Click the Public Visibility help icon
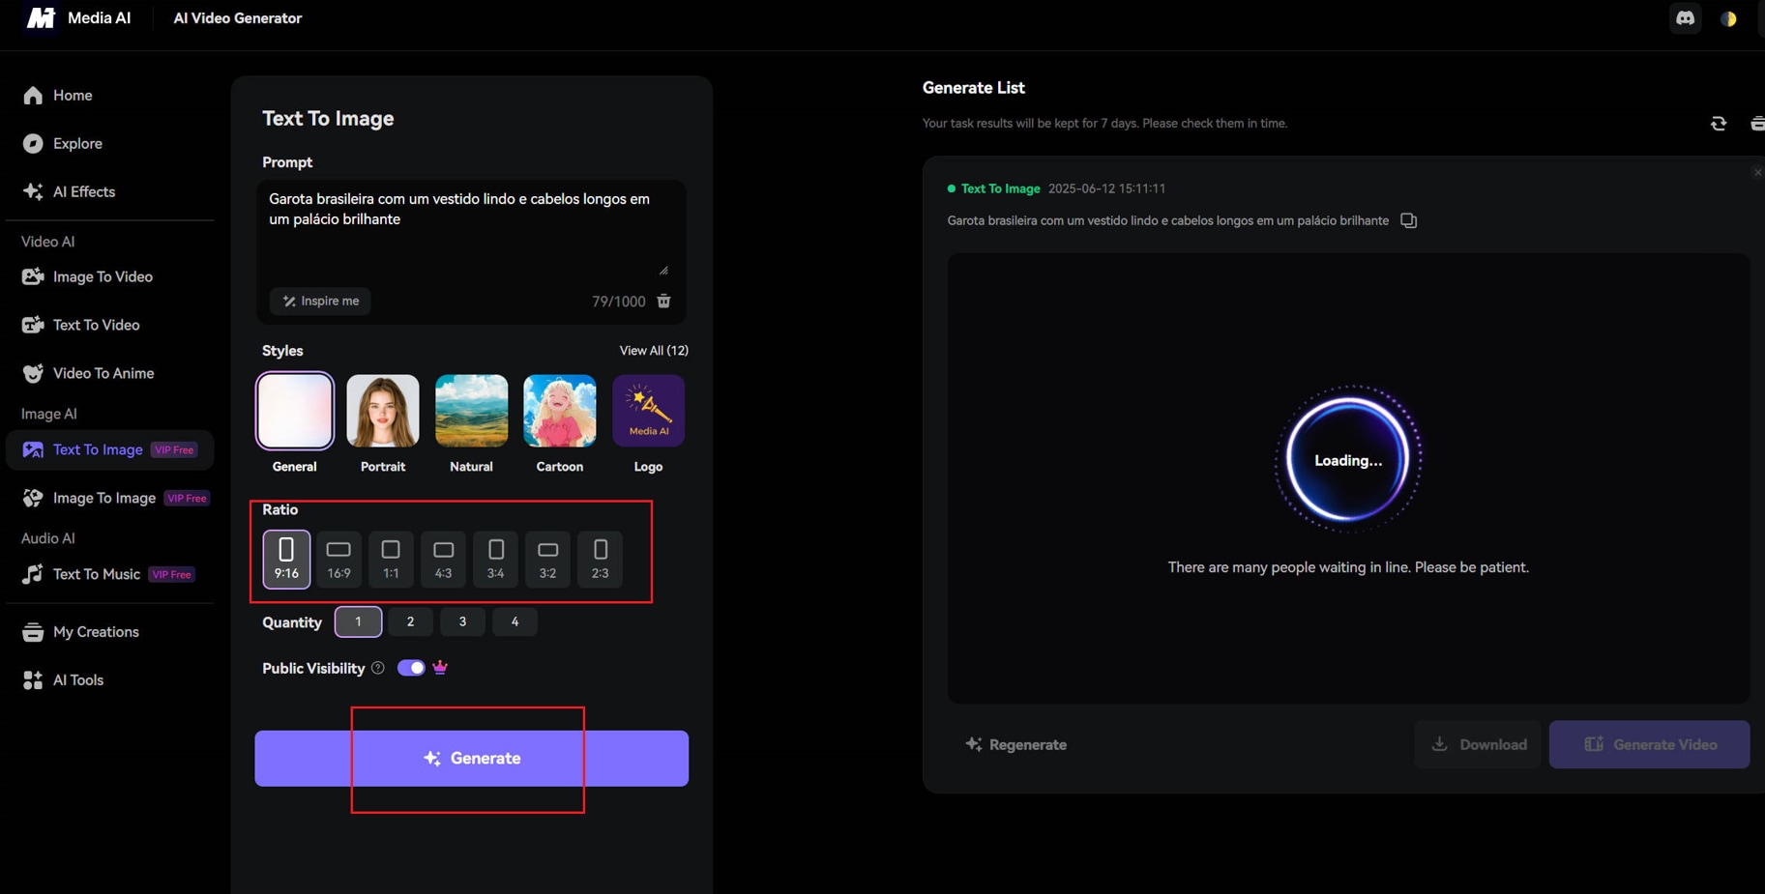Image resolution: width=1765 pixels, height=894 pixels. click(x=378, y=668)
